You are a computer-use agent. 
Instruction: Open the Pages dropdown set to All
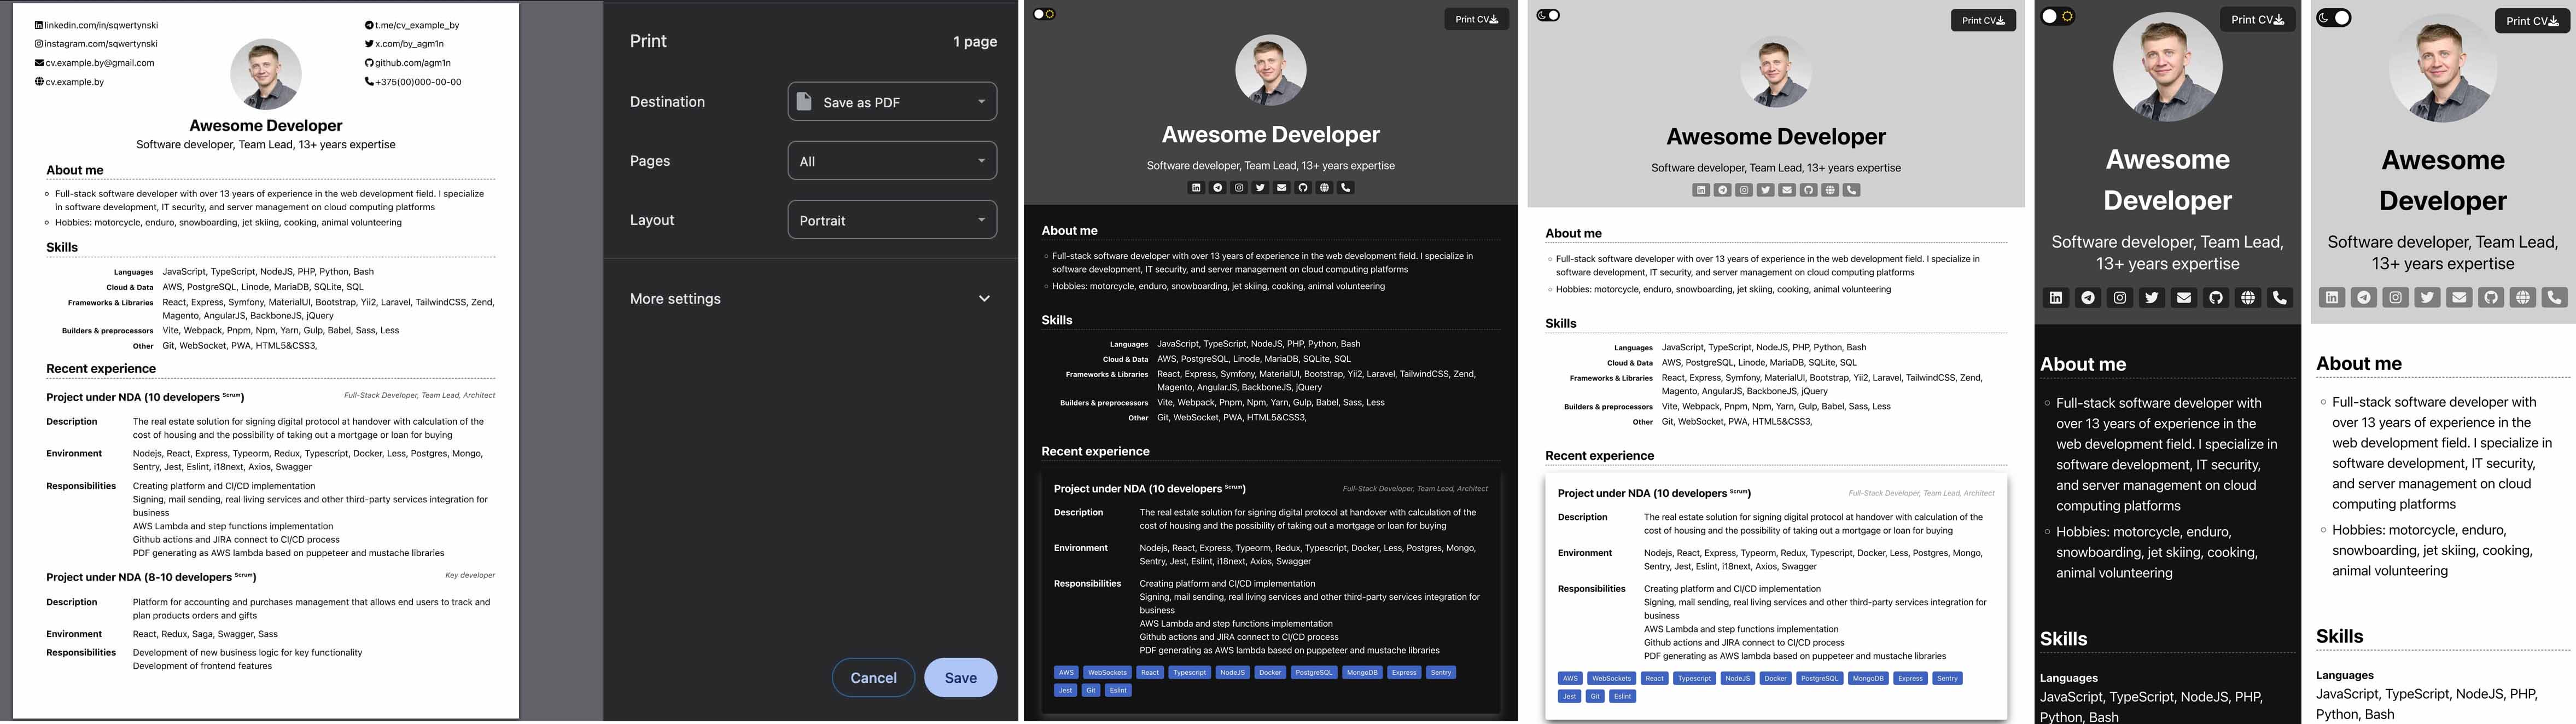tap(891, 160)
